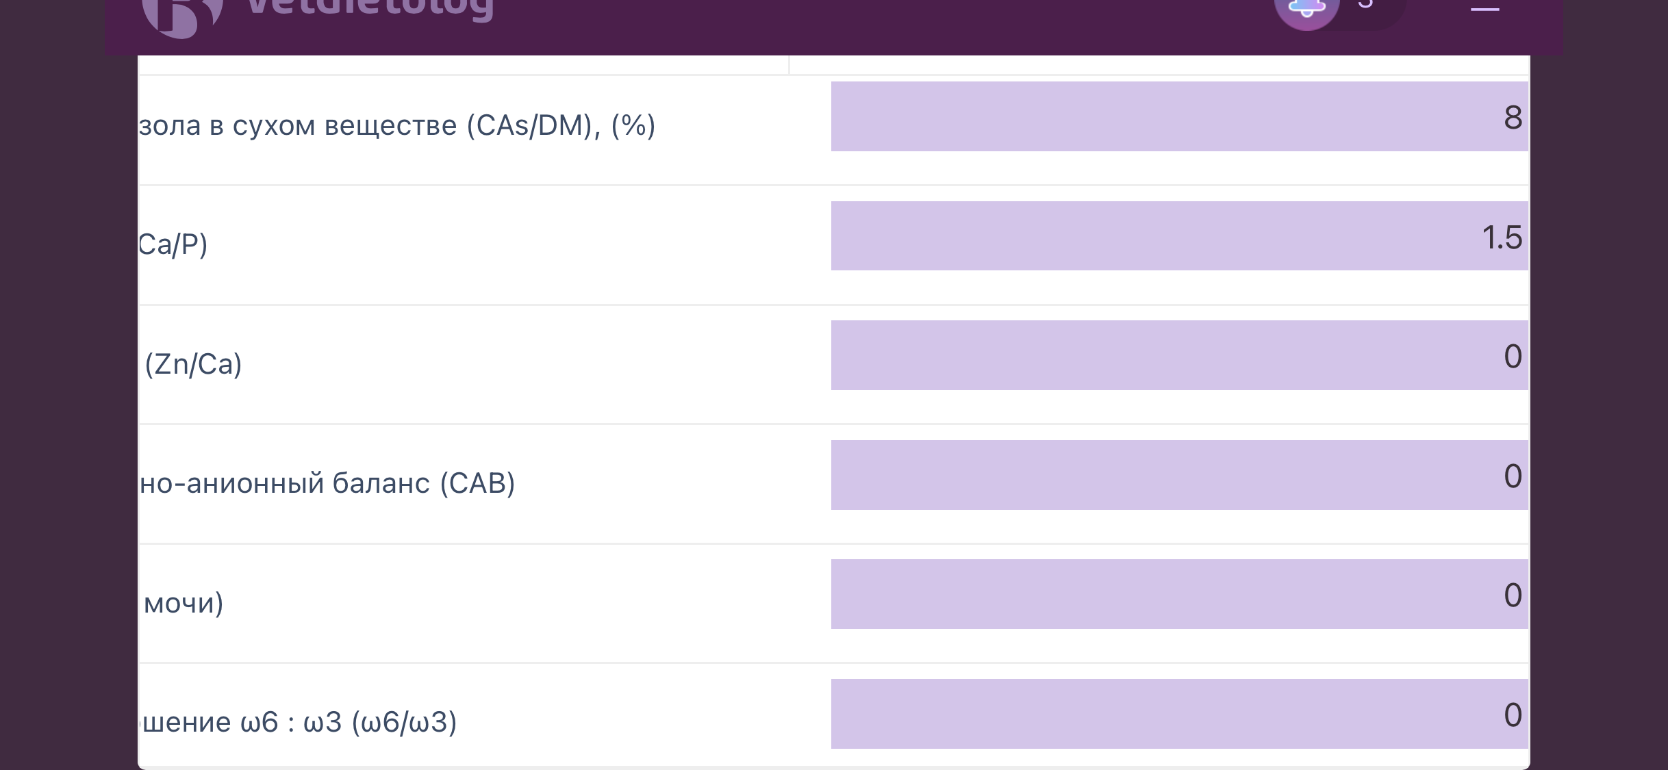Screen dimensions: 1668x770
Task: Edit the Zn/Ca value field
Action: click(1179, 355)
